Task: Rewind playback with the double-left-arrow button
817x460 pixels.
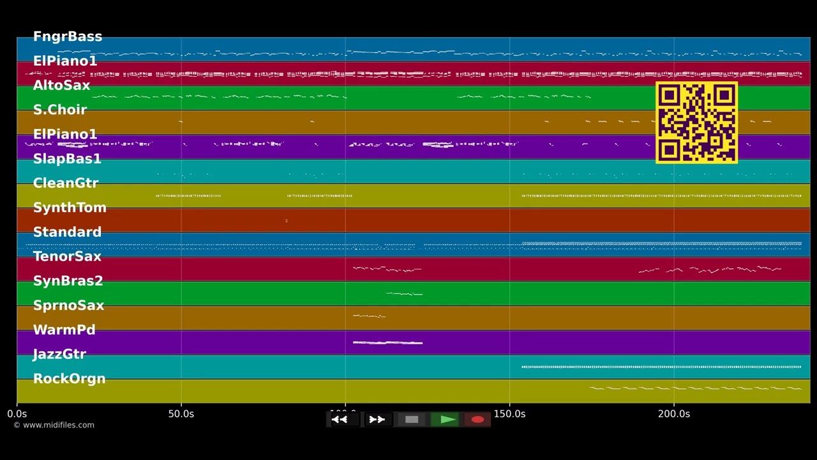Action: point(343,420)
